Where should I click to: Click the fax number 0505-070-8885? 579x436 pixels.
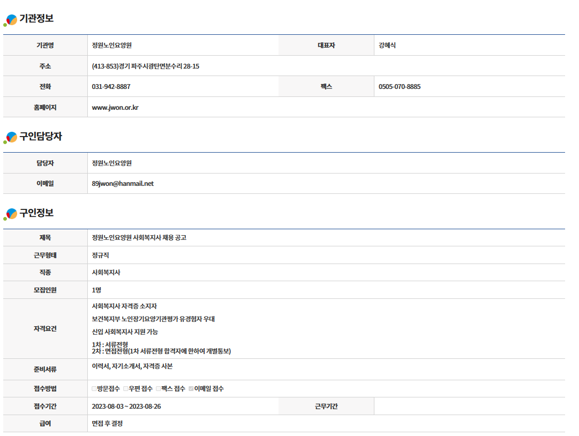(x=399, y=86)
